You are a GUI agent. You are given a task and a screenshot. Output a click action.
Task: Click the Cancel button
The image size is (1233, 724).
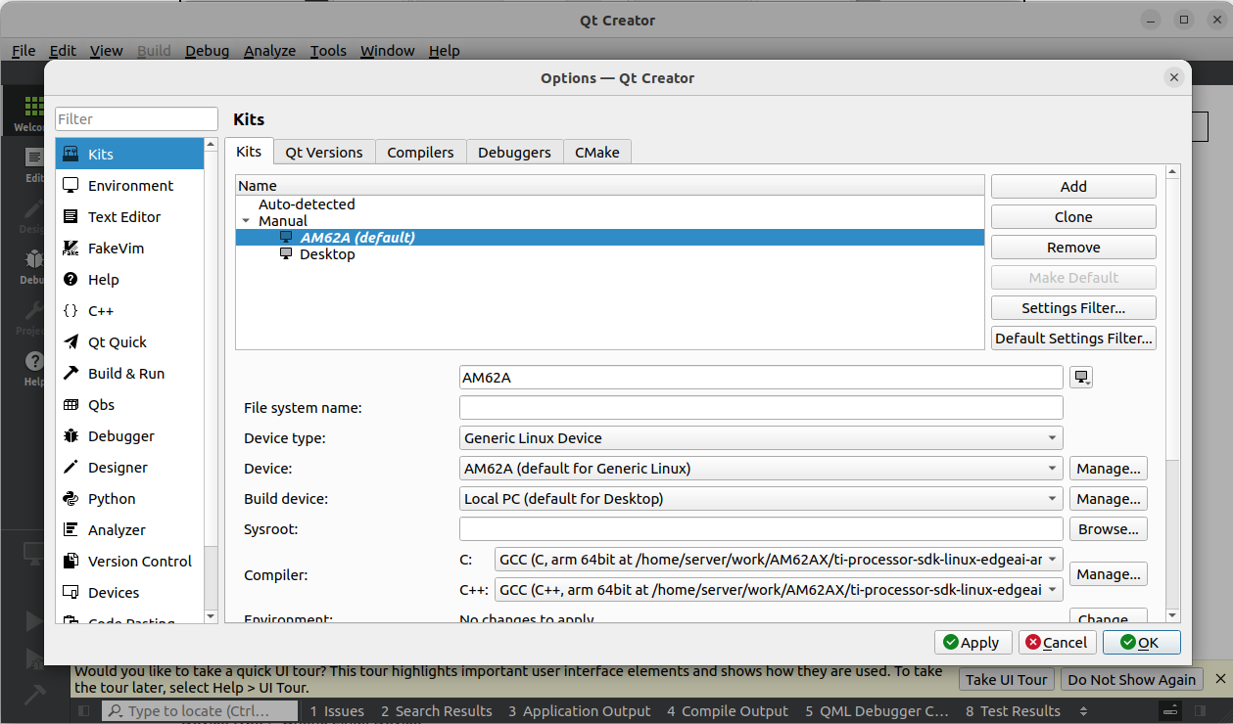1058,643
